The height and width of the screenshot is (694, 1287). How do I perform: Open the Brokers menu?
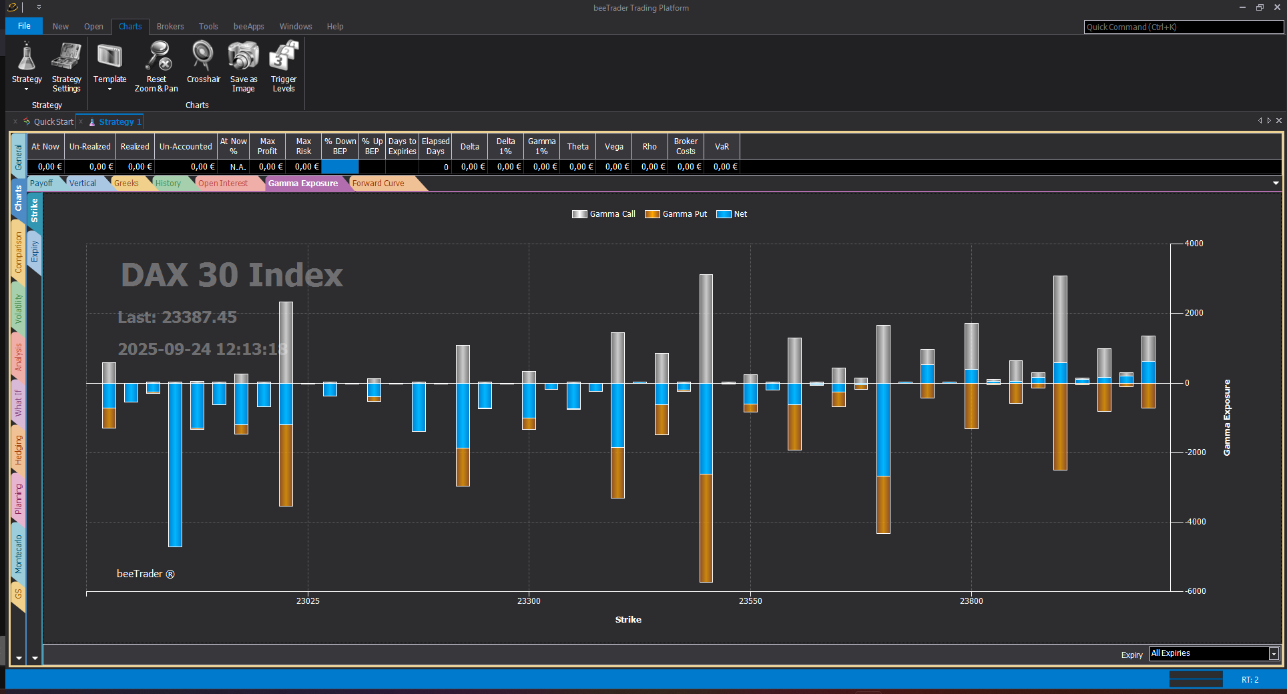pos(170,27)
